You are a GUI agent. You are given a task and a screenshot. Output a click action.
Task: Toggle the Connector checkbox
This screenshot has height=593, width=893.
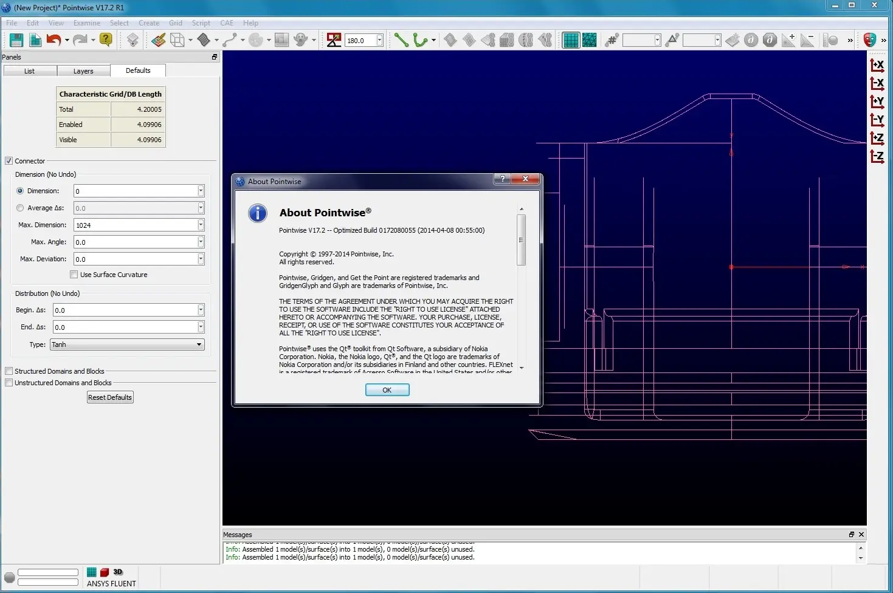[x=9, y=161]
